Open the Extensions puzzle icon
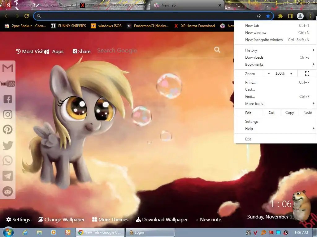The width and height of the screenshot is (317, 237). [280, 16]
